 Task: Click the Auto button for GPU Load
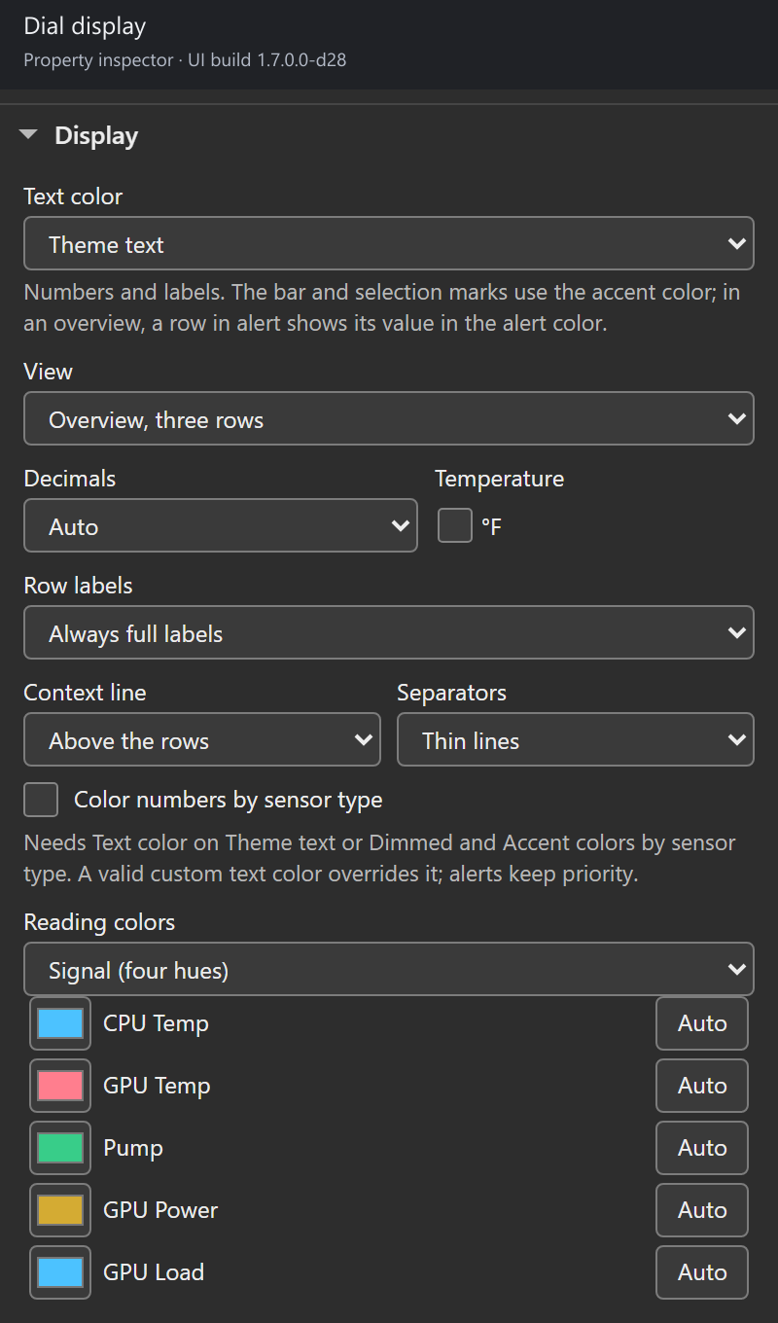point(702,1272)
